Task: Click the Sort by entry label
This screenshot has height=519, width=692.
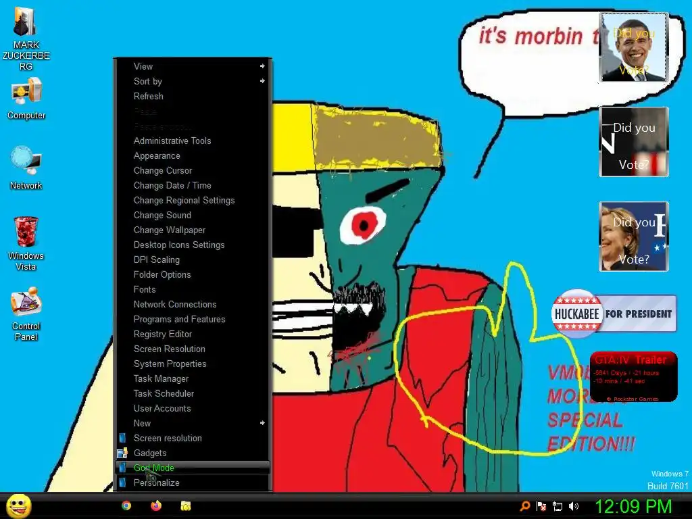Action: tap(148, 81)
